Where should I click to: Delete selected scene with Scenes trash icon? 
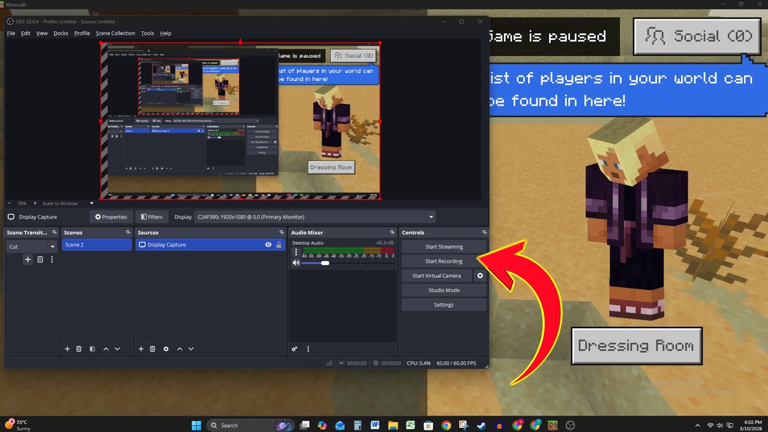pyautogui.click(x=79, y=349)
